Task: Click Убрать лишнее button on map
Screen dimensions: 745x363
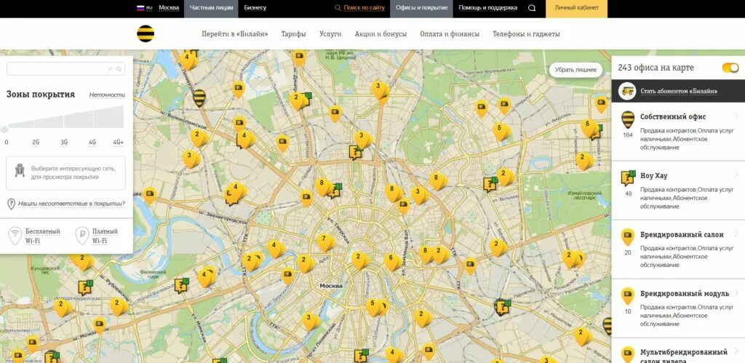Action: 575,70
